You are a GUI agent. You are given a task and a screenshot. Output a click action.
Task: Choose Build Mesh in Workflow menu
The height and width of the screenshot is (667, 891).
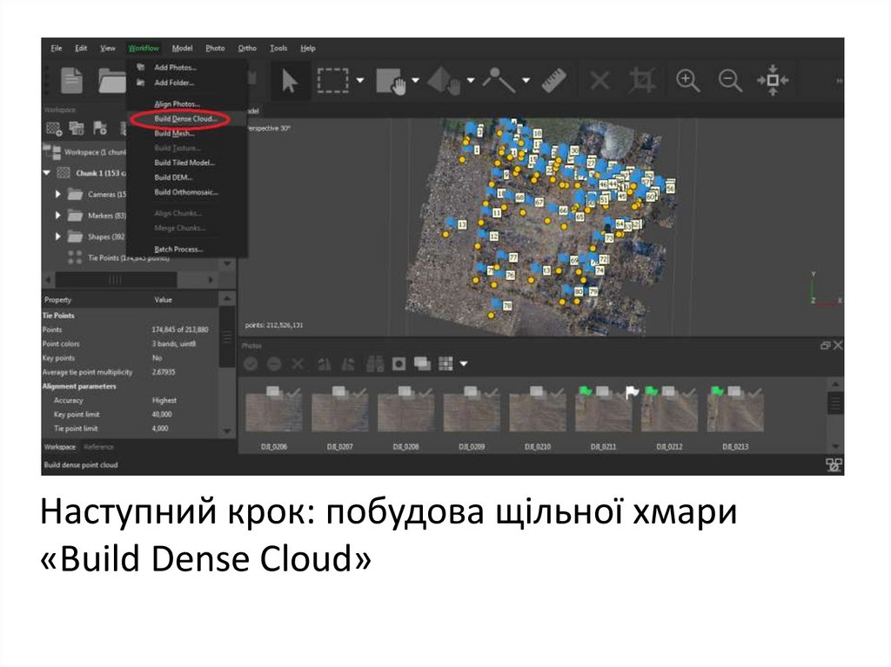174,134
